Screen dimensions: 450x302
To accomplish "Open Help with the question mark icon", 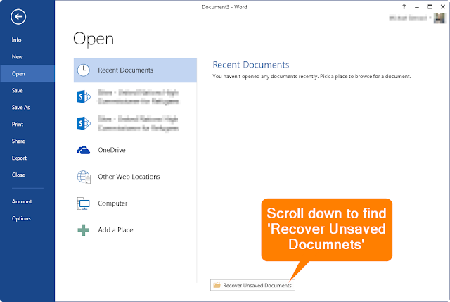I will 404,7.
